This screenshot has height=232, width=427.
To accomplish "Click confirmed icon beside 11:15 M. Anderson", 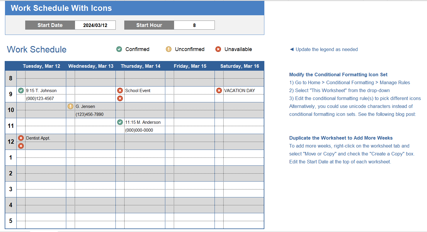I will pos(120,122).
